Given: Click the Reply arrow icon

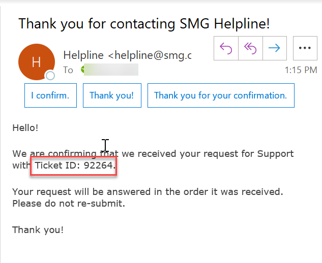Looking at the screenshot, I should 226,48.
